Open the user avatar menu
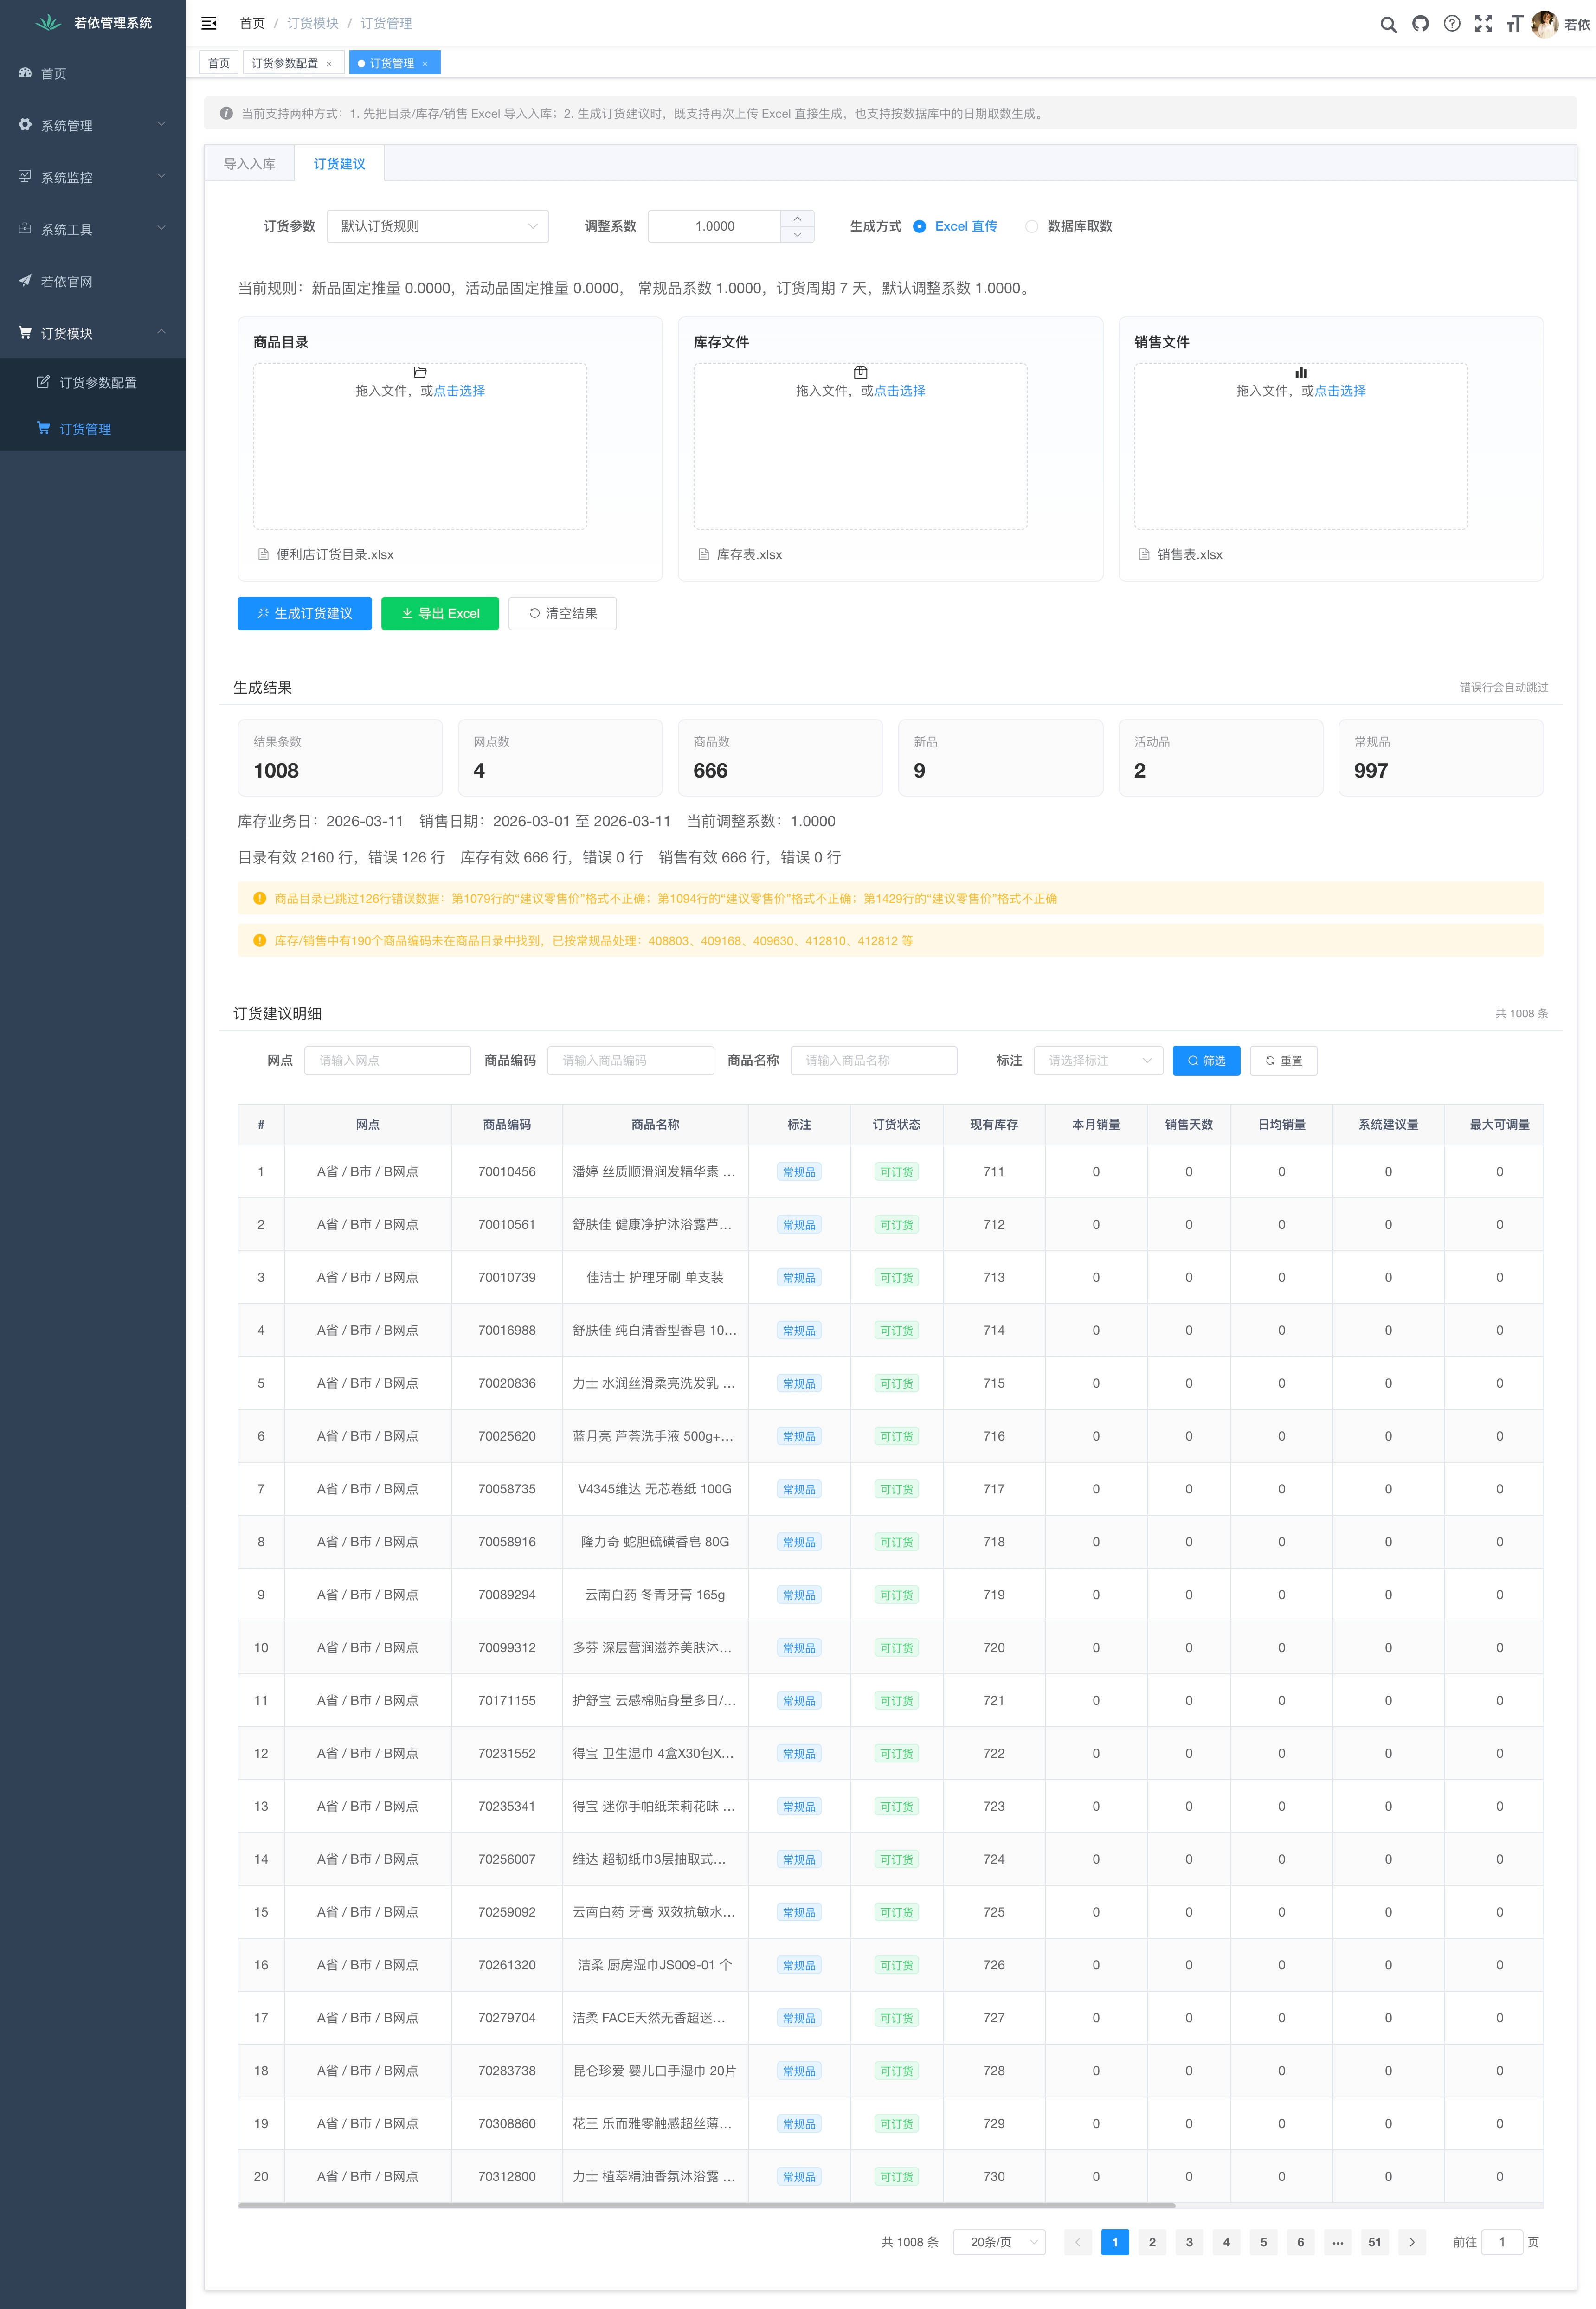The height and width of the screenshot is (2309, 1596). [x=1545, y=23]
